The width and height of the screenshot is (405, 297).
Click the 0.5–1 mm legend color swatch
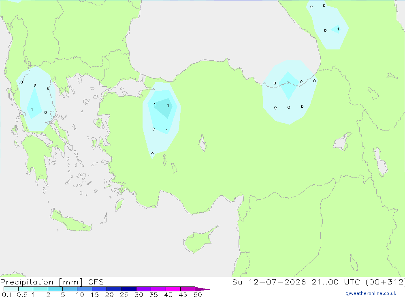click(x=26, y=289)
